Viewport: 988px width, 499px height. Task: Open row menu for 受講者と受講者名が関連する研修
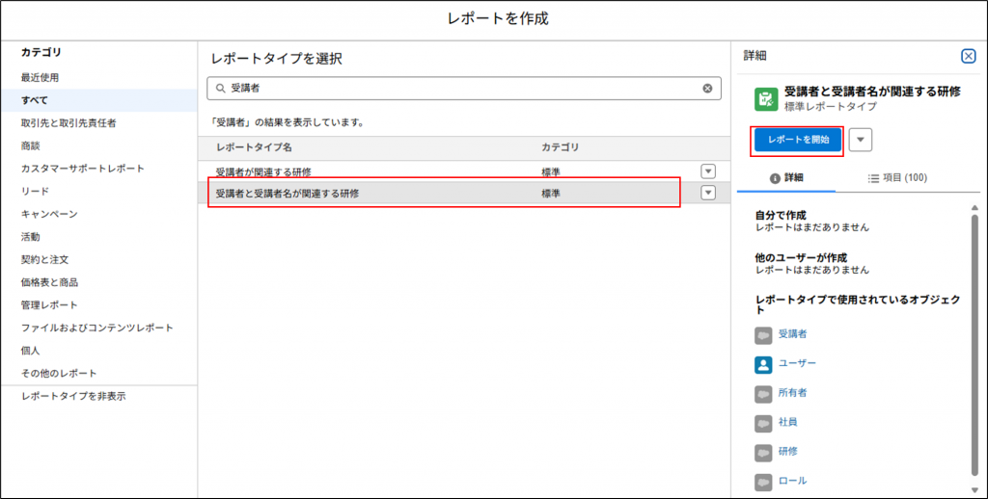pyautogui.click(x=707, y=193)
